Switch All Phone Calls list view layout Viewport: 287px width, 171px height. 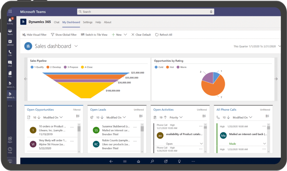268,116
